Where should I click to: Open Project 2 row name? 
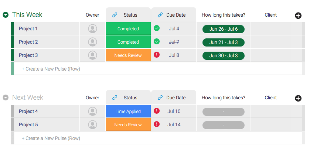(x=28, y=42)
